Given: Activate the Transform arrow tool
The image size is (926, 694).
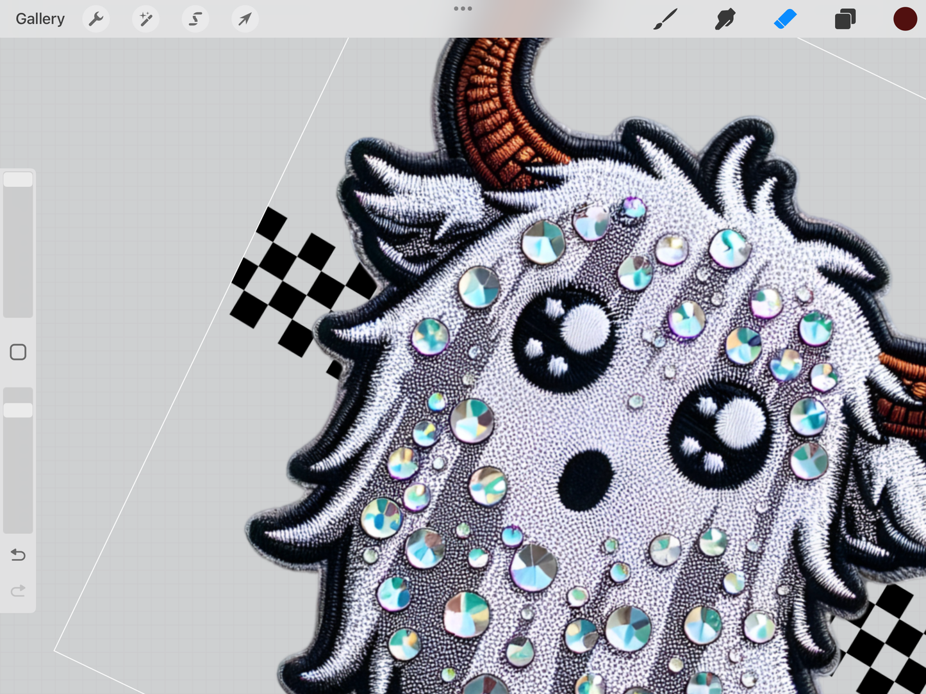Looking at the screenshot, I should [244, 19].
